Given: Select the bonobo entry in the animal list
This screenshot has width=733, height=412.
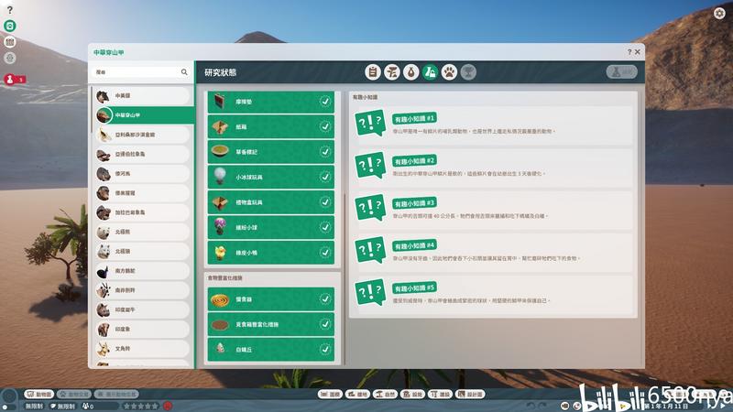Looking at the screenshot, I should coord(143,193).
